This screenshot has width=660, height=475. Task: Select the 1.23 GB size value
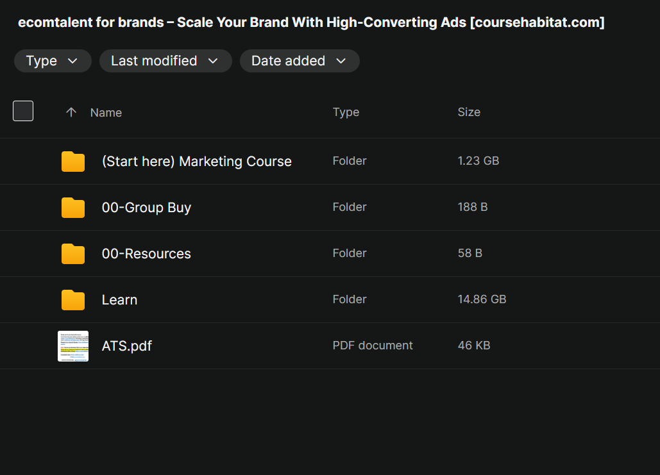tap(478, 161)
